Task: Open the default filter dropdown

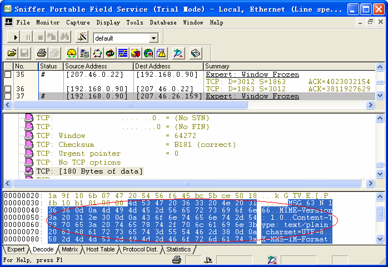Action: tap(153, 38)
